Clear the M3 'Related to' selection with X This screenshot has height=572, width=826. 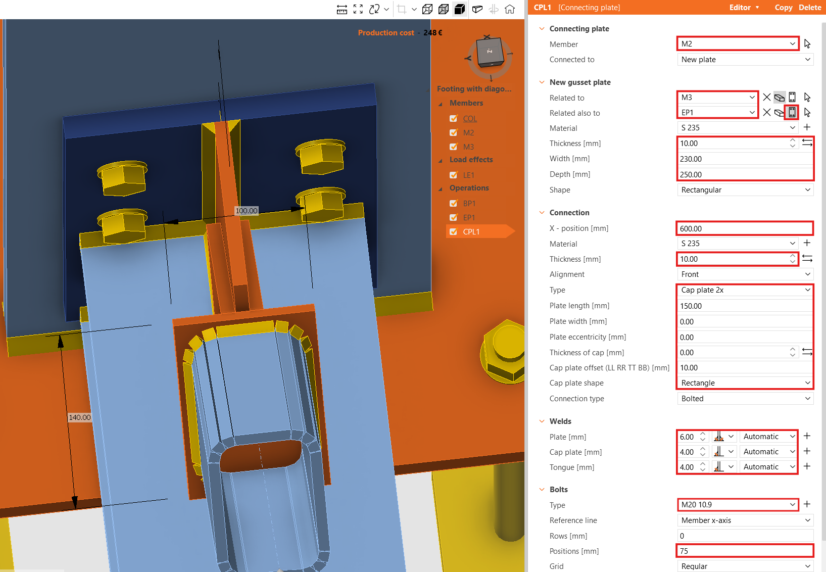(767, 97)
